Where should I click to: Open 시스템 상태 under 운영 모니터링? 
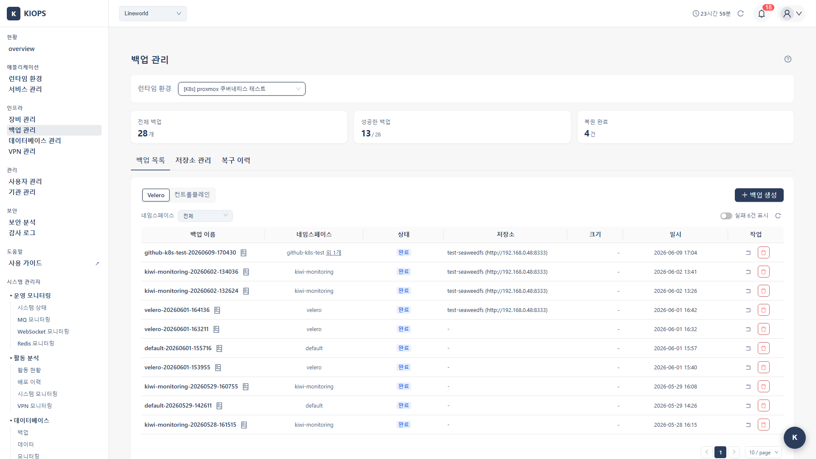click(32, 308)
